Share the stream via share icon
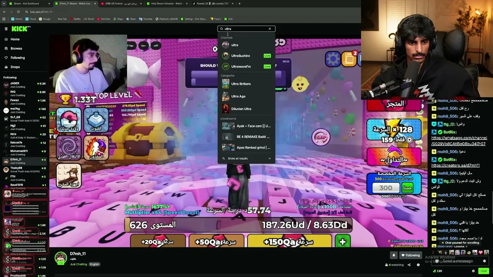The image size is (493, 277). (409, 265)
